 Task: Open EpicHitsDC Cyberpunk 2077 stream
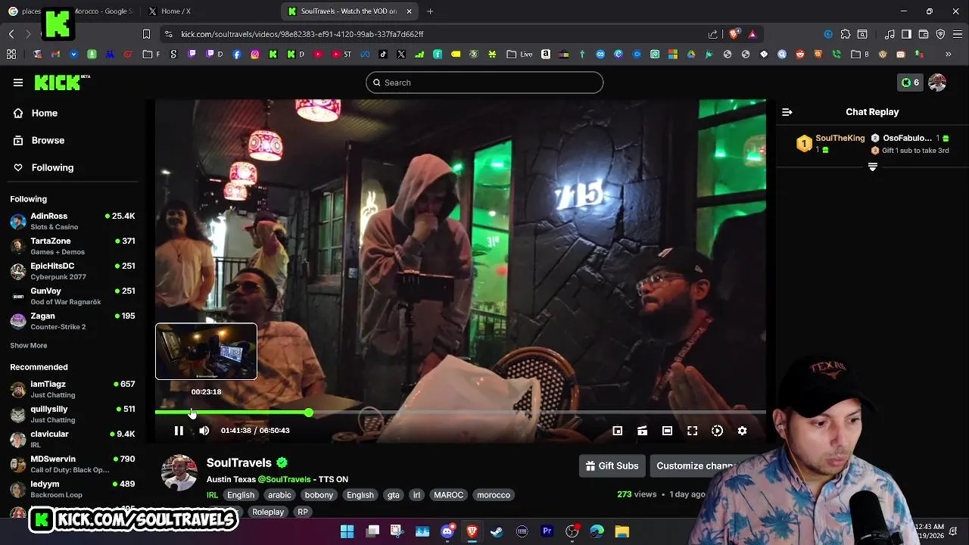click(x=73, y=271)
